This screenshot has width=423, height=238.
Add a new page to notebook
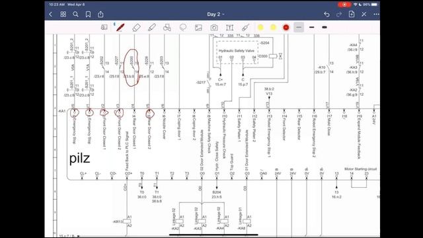click(352, 14)
